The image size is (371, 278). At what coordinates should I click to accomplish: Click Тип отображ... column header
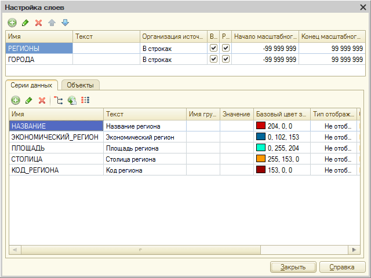click(x=334, y=114)
